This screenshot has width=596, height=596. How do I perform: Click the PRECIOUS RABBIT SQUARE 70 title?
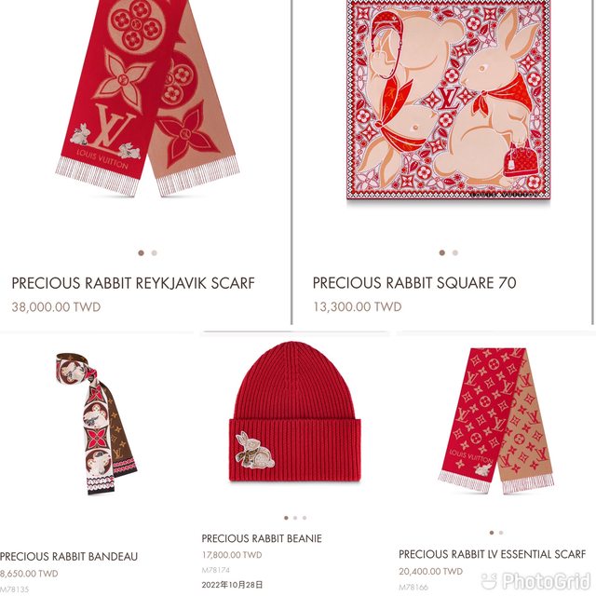click(414, 283)
